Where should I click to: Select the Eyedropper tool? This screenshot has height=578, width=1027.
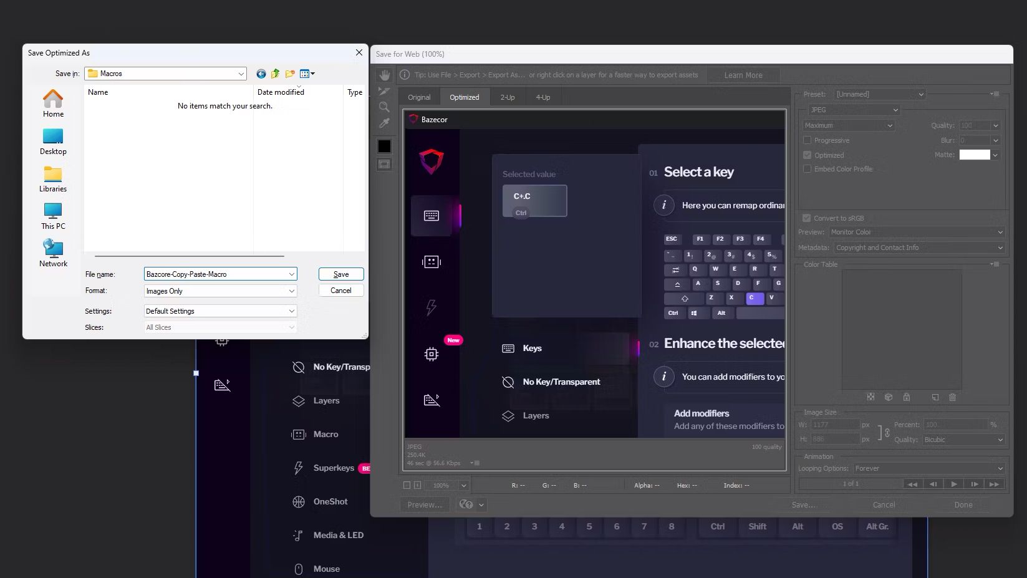[x=384, y=123]
